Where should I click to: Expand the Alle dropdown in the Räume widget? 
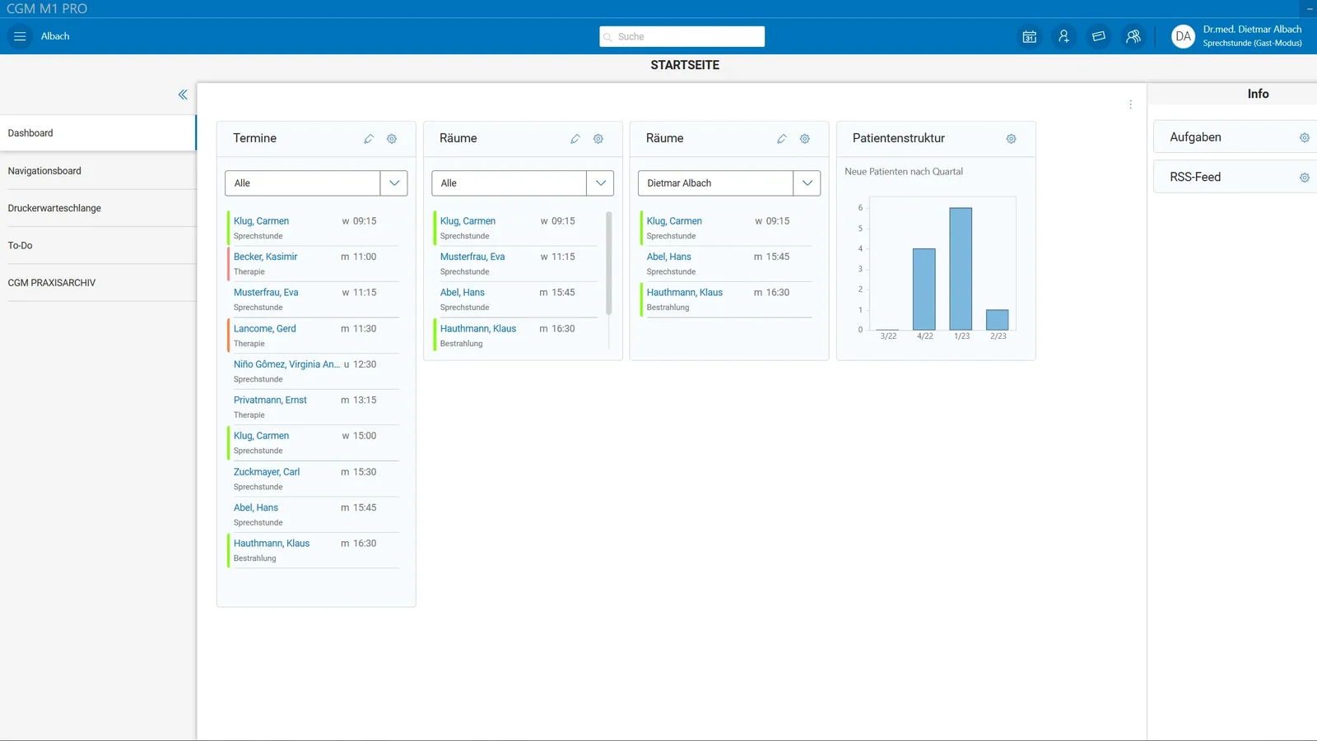point(601,183)
